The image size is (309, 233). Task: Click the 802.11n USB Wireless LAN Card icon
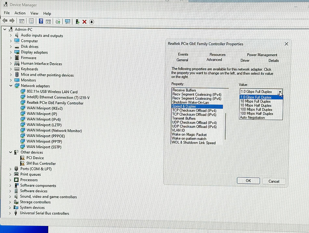tap(23, 92)
